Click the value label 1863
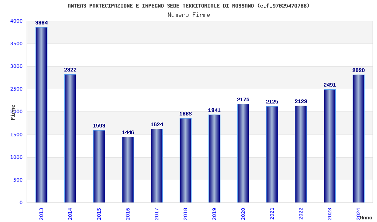This screenshot has width=377, height=222. pos(185,114)
